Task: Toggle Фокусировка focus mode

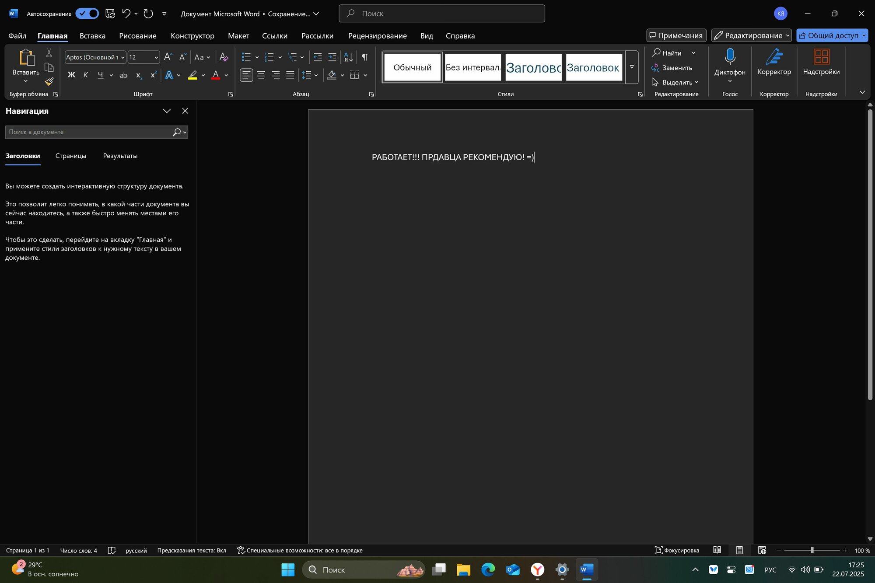Action: (677, 550)
